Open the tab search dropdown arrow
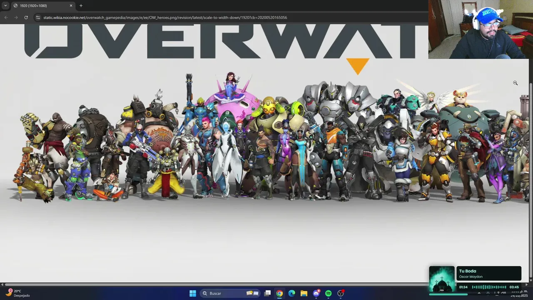 coord(5,5)
